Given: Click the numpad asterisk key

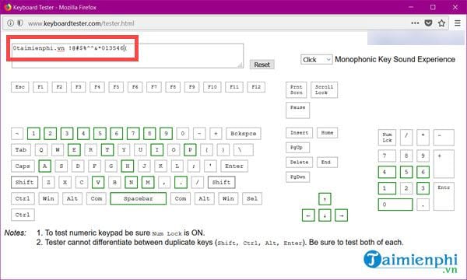Looking at the screenshot, I should pos(423,138).
